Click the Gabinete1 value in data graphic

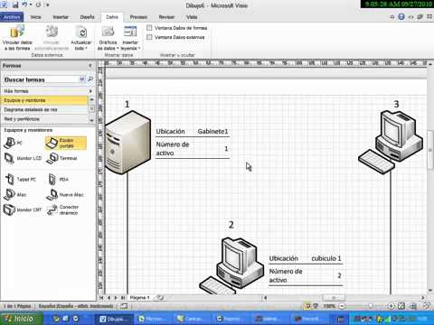tap(212, 131)
